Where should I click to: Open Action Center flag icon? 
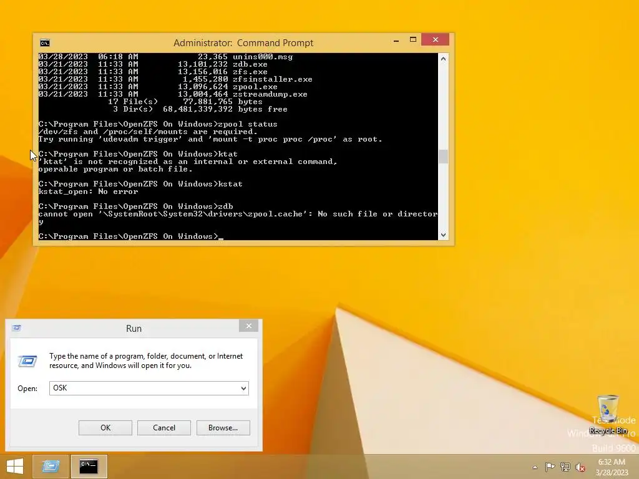[550, 467]
